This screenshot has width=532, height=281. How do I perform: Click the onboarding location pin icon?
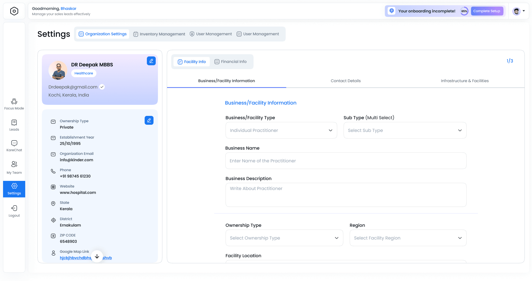pyautogui.click(x=392, y=11)
